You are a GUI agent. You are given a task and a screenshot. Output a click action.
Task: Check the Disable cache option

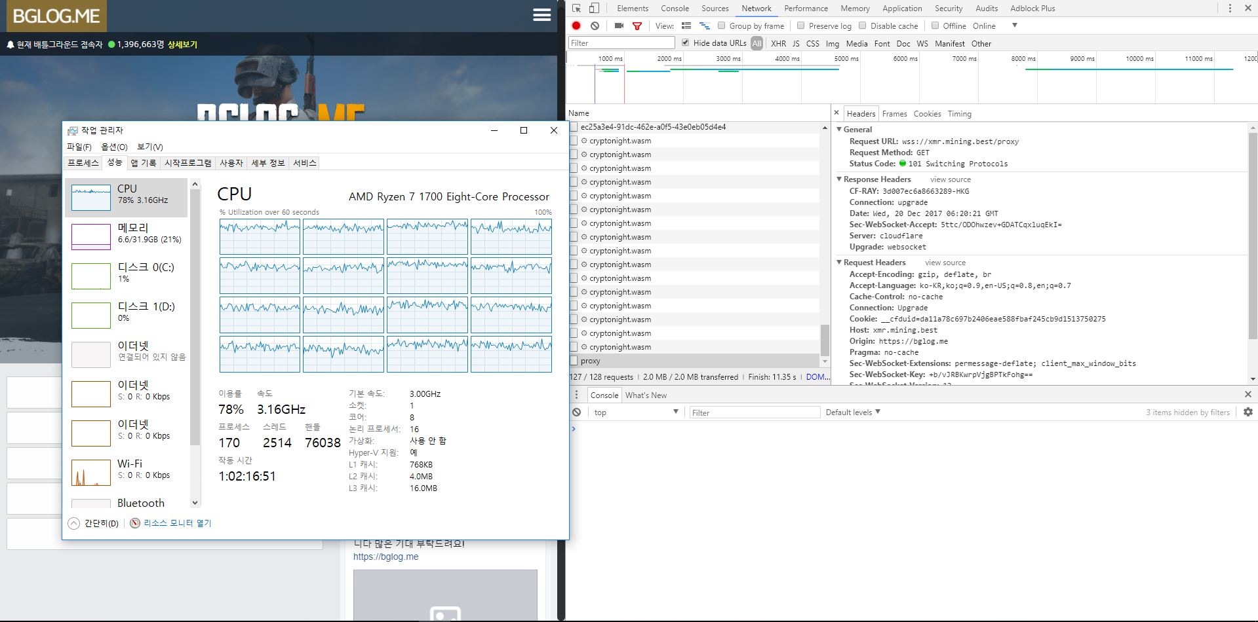[x=862, y=26]
